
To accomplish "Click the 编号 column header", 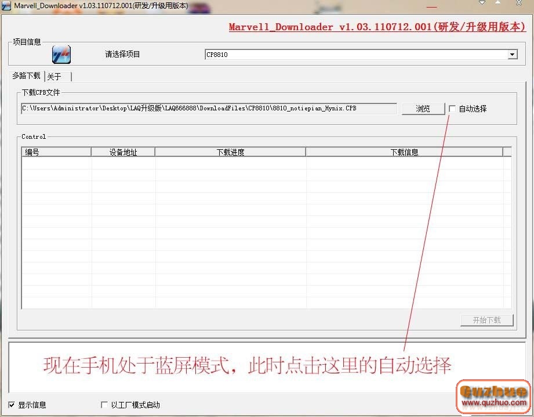I will click(56, 152).
